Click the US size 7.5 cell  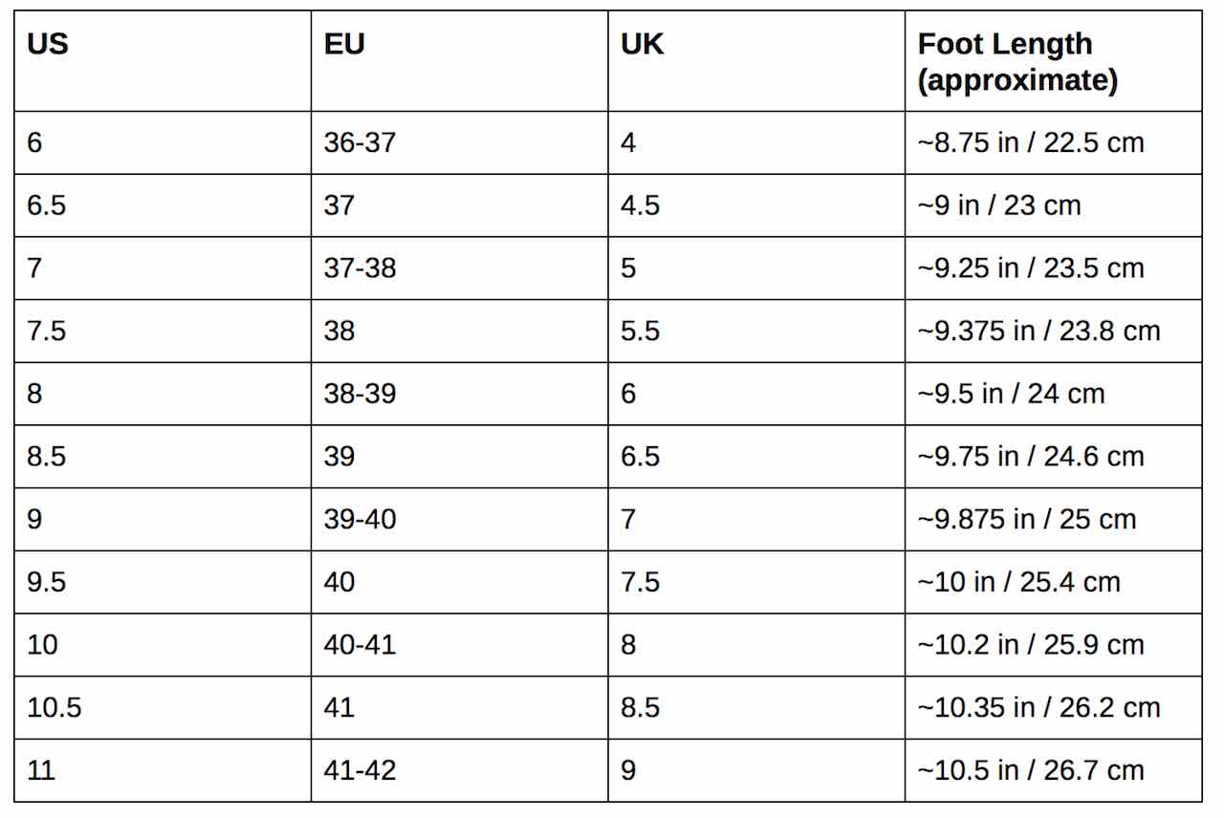pyautogui.click(x=47, y=331)
